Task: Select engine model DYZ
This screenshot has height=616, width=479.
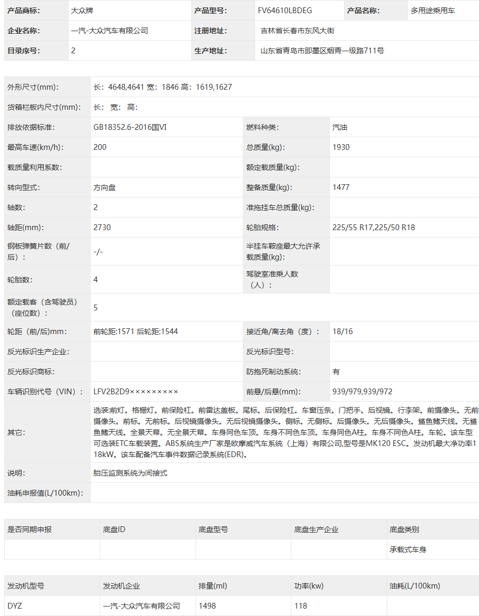Action: [15, 606]
